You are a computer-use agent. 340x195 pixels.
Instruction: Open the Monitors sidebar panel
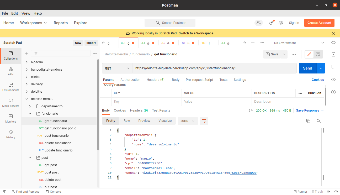tap(11, 119)
